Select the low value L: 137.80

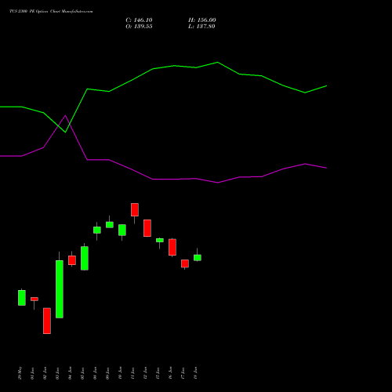201,27
